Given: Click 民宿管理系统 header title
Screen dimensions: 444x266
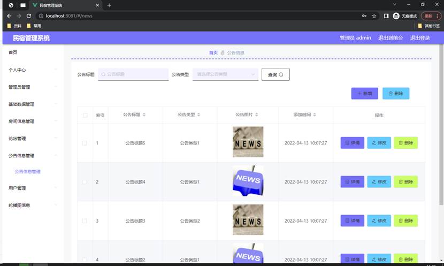Looking at the screenshot, I should coord(31,38).
